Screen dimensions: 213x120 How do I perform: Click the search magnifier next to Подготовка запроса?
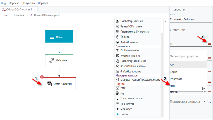click(x=209, y=101)
